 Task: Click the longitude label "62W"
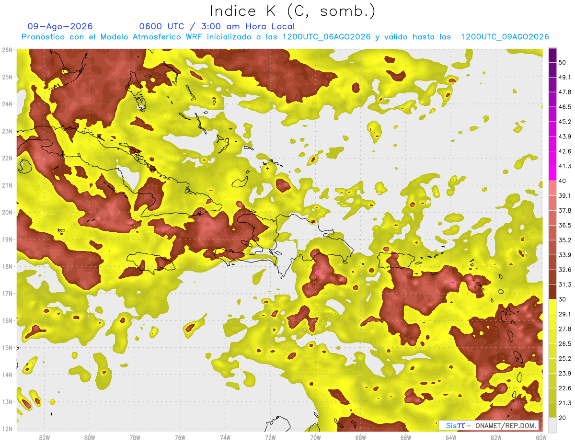496,437
